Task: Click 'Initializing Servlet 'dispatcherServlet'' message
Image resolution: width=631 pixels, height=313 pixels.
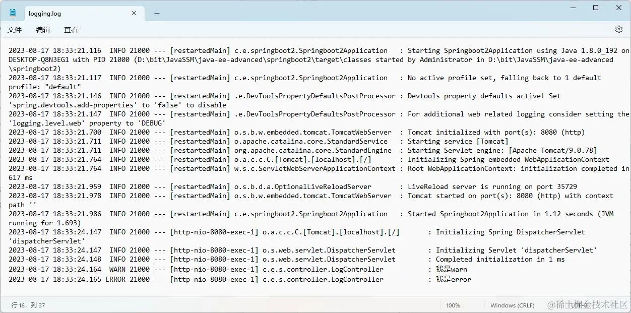Action: coord(517,250)
